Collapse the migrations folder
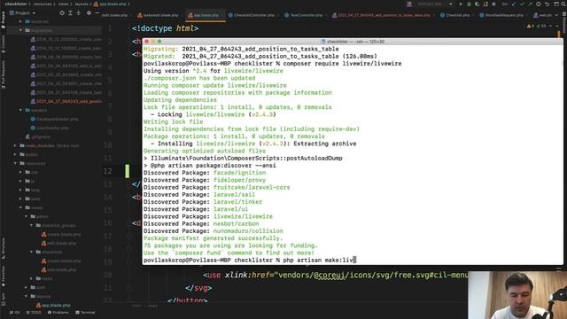Screen dimensions: 567x319 [x=20, y=30]
